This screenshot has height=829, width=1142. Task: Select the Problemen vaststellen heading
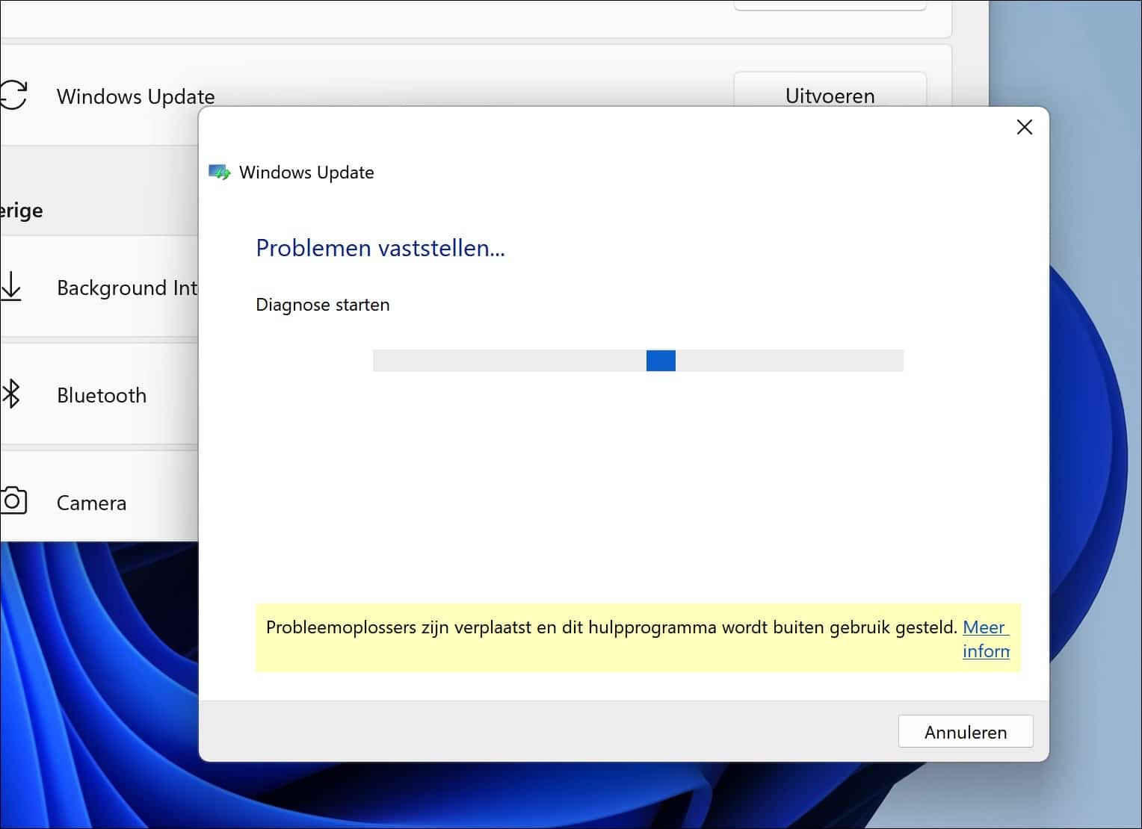coord(380,248)
